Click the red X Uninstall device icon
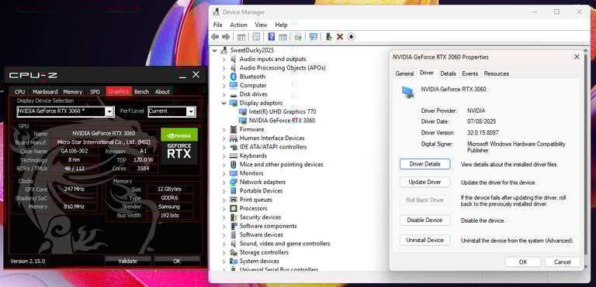This screenshot has height=287, width=596. pyautogui.click(x=340, y=36)
